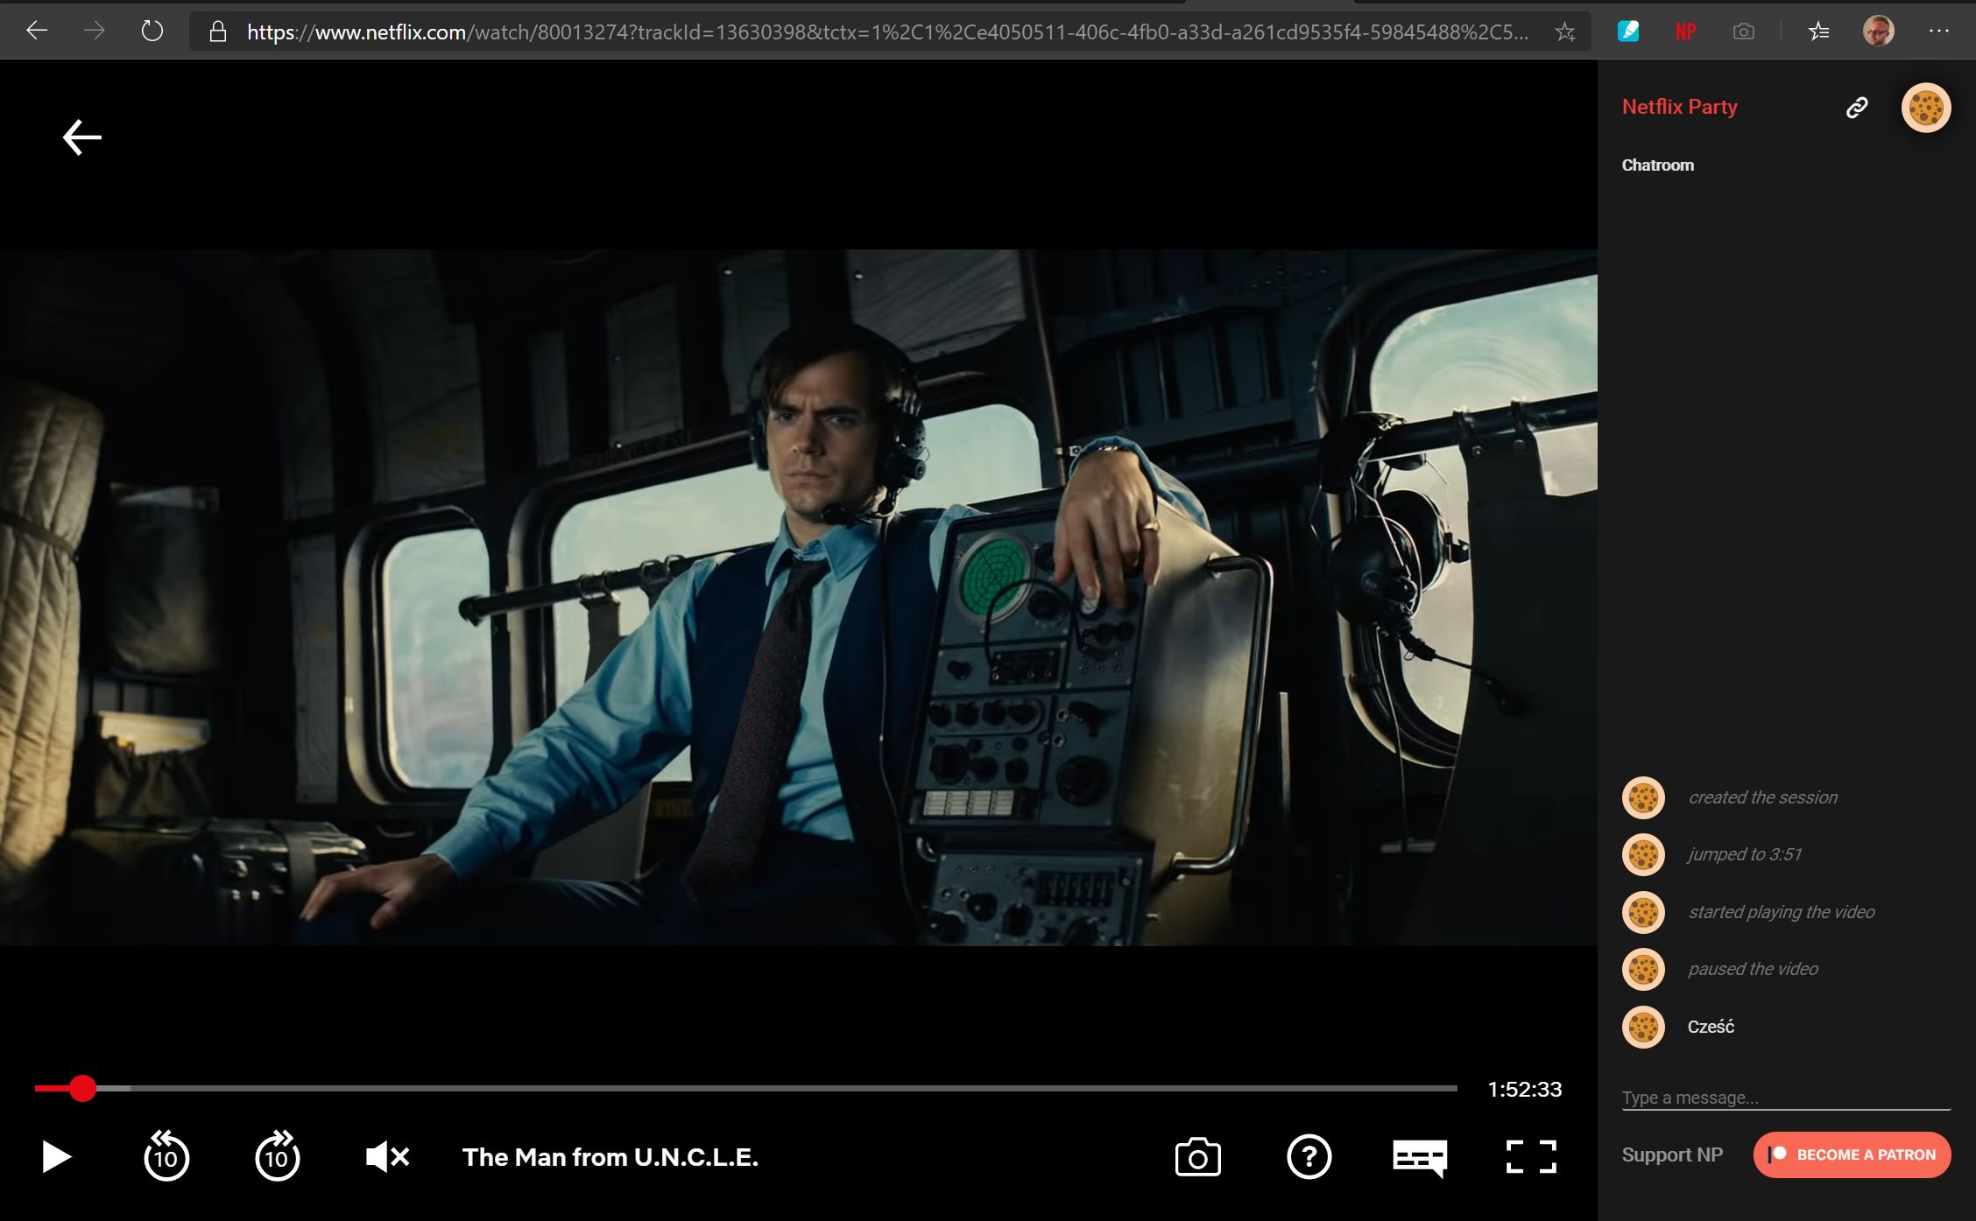The height and width of the screenshot is (1221, 1976).
Task: Open subtitles and audio options
Action: point(1420,1157)
